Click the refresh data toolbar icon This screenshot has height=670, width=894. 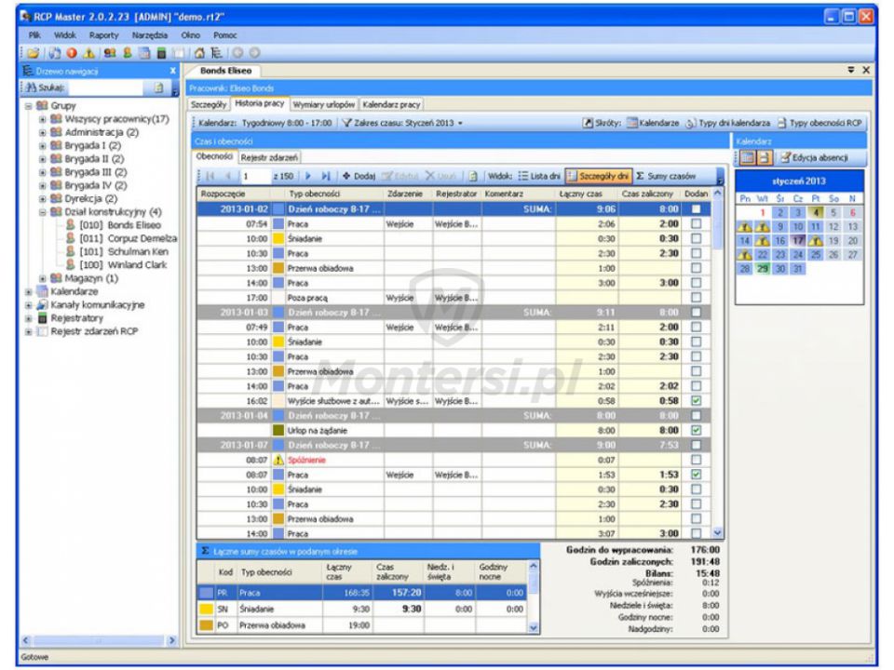[x=55, y=53]
